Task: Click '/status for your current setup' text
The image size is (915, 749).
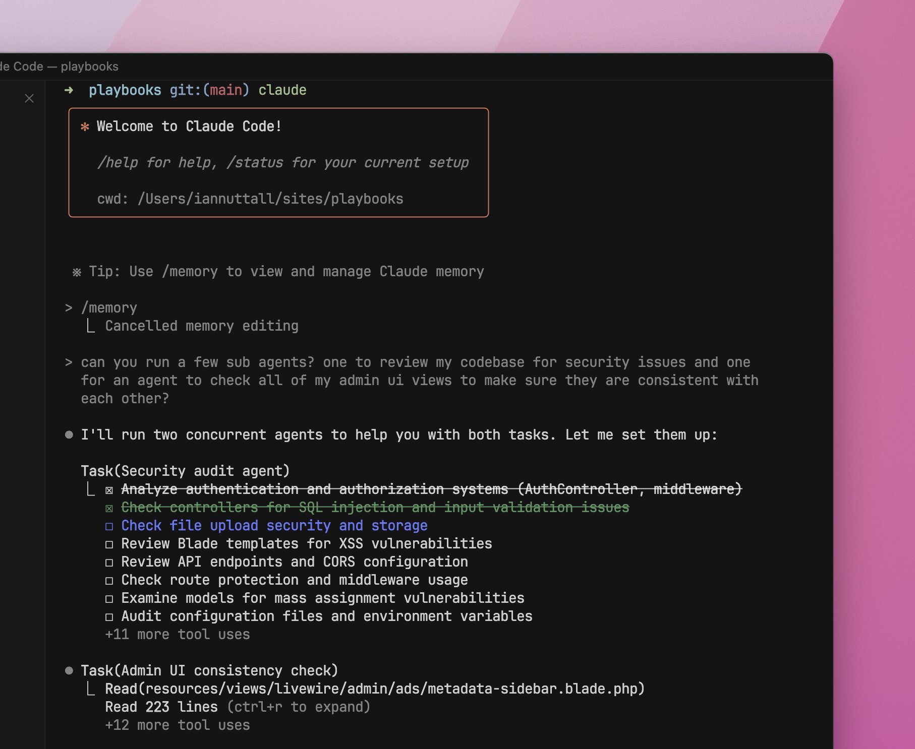Action: [x=348, y=163]
